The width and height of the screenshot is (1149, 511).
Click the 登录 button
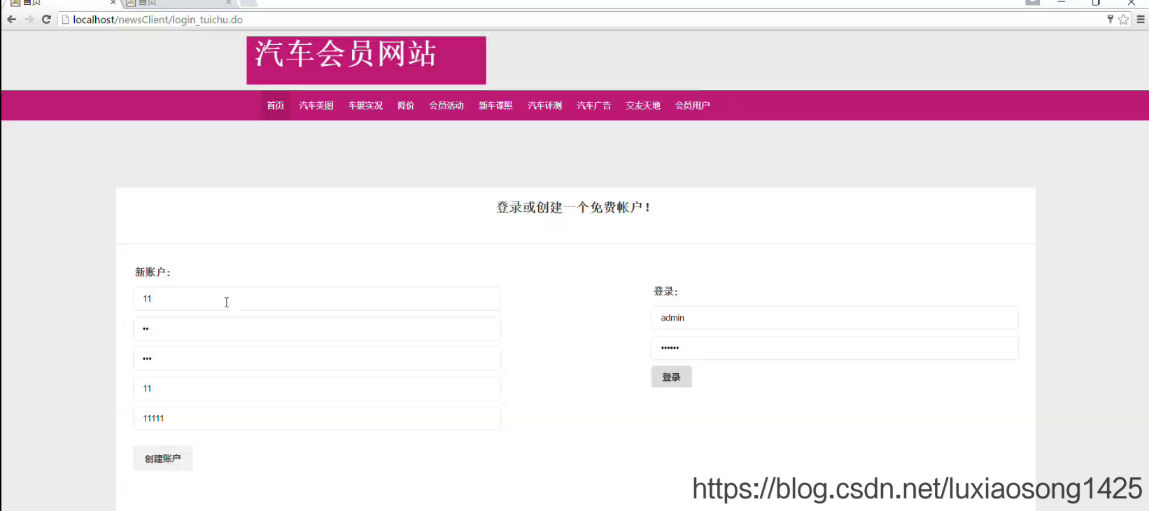click(672, 377)
